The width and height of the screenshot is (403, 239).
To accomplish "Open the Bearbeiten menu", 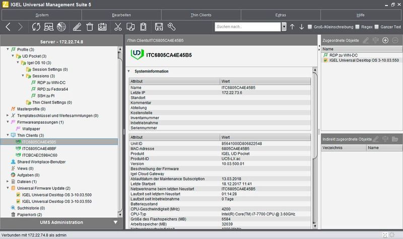I will (x=121, y=15).
